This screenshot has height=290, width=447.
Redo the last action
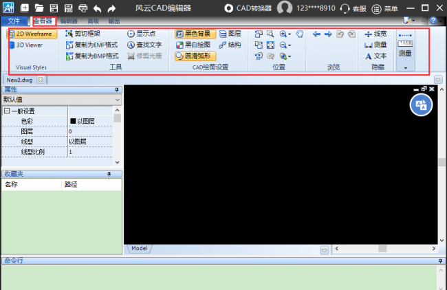coord(111,8)
